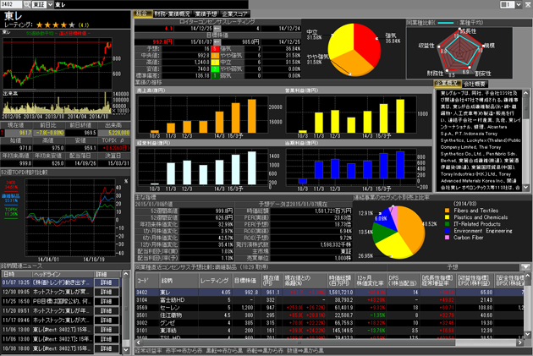Viewport: 533px width, 356px height.
Task: Select the 3402 東レ row in comparison table
Action: (329, 292)
